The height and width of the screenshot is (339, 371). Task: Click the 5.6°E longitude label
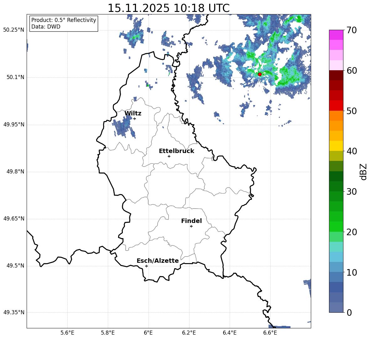coord(67,333)
